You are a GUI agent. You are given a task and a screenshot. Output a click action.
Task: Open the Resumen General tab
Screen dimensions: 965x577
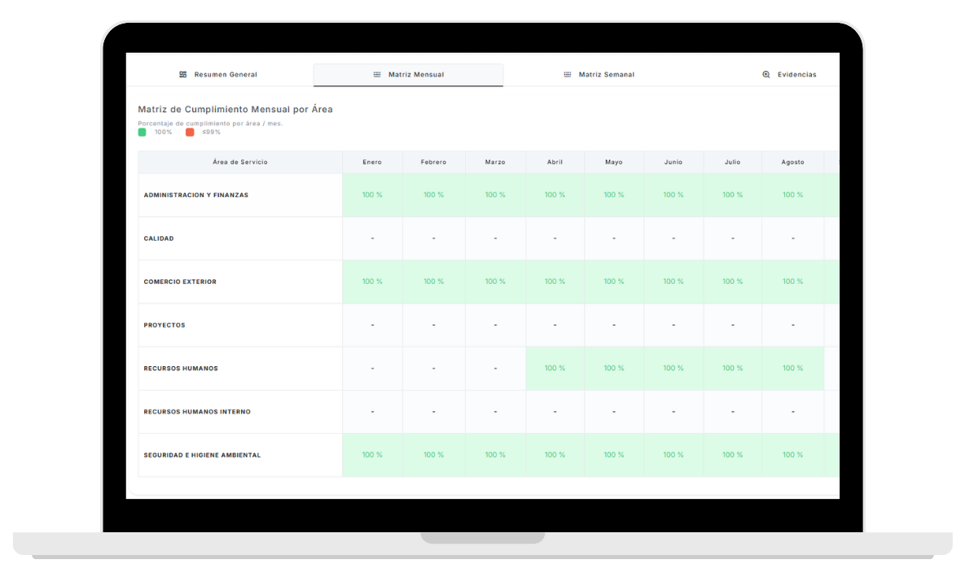pyautogui.click(x=225, y=75)
